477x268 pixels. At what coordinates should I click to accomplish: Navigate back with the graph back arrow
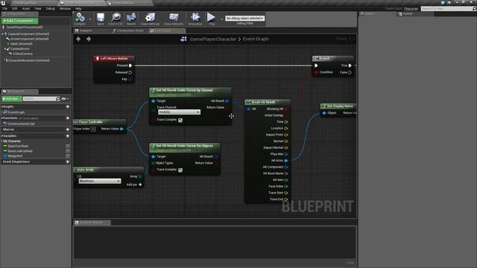tap(78, 39)
